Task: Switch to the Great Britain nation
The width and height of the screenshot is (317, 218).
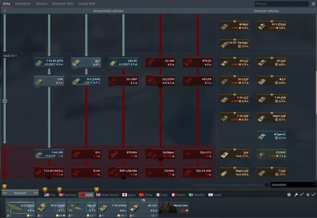Action: (108, 195)
